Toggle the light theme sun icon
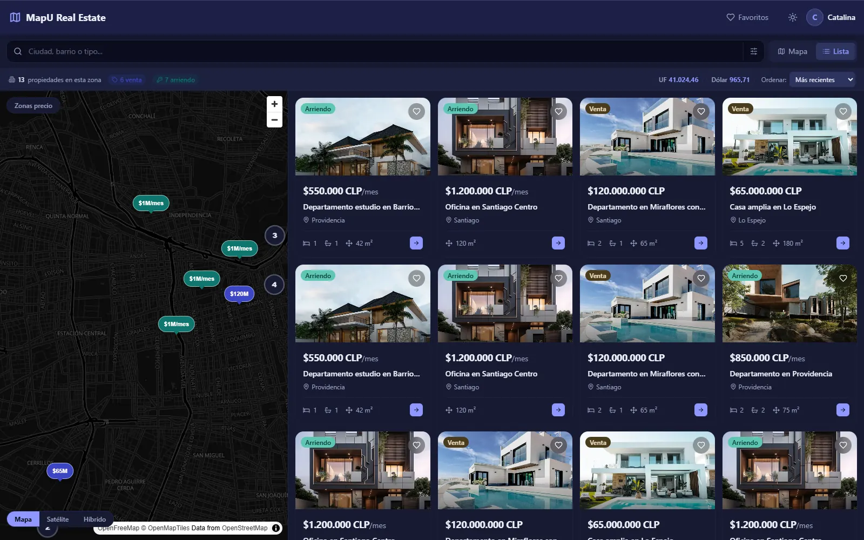Screen dimensions: 864x540 pyautogui.click(x=793, y=17)
